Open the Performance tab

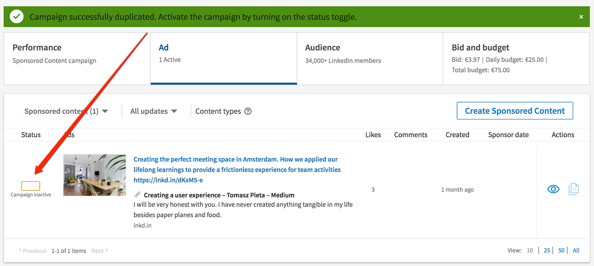(x=77, y=59)
